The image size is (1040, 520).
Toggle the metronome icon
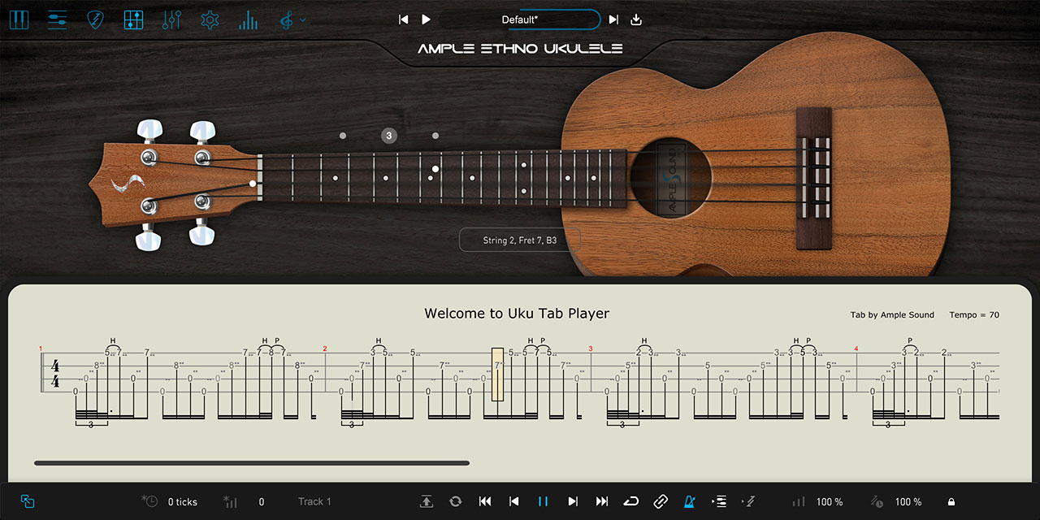pyautogui.click(x=690, y=501)
